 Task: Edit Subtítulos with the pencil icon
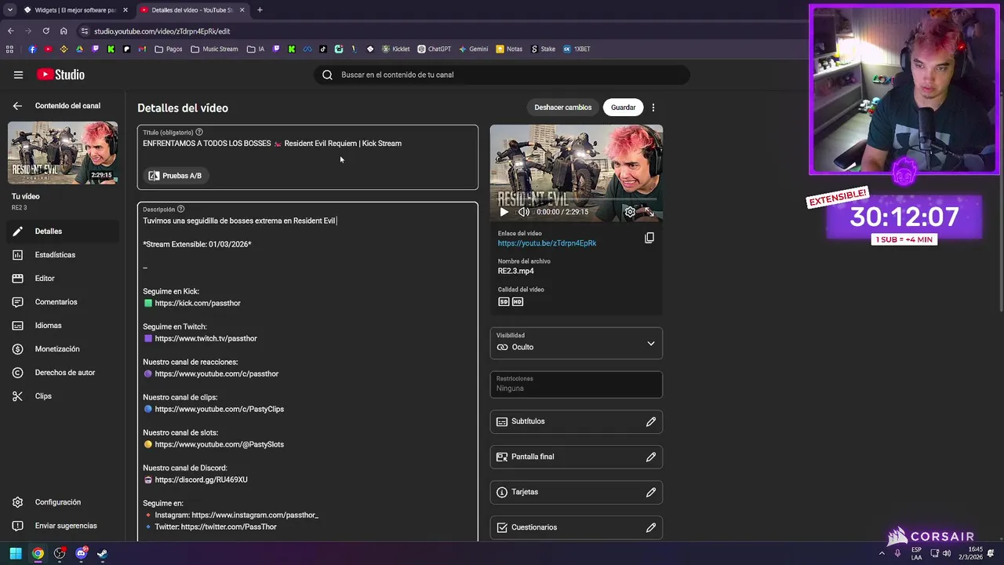tap(651, 421)
